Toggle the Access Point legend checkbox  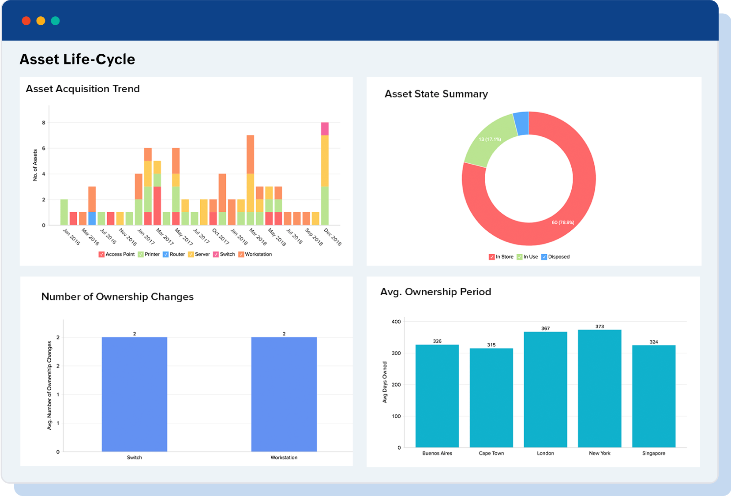[101, 255]
